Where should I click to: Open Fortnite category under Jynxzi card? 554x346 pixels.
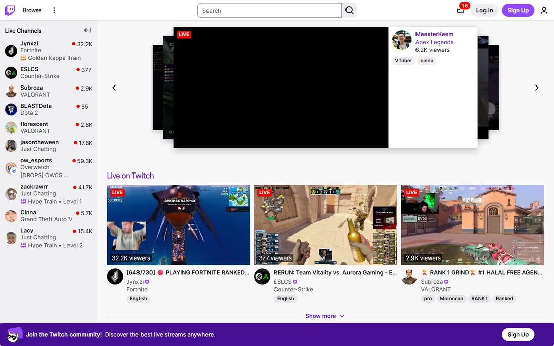[x=136, y=289]
